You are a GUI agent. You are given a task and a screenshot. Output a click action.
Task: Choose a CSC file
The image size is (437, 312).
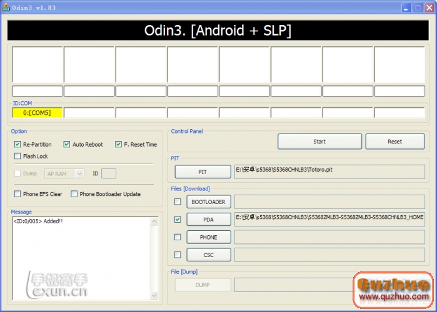[x=209, y=255]
